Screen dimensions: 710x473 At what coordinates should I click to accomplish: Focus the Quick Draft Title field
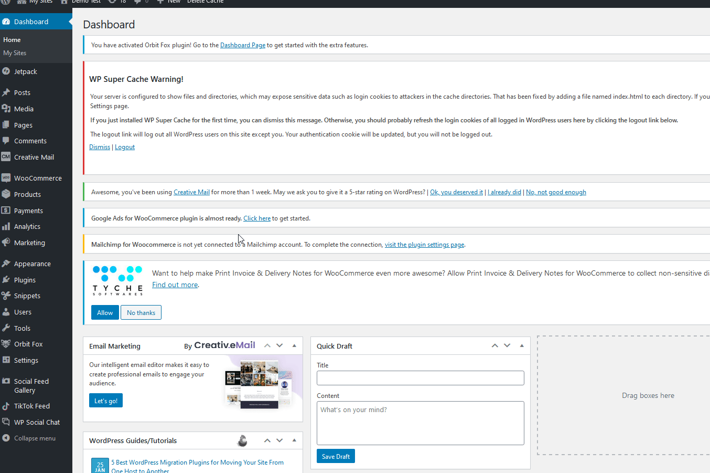(421, 378)
